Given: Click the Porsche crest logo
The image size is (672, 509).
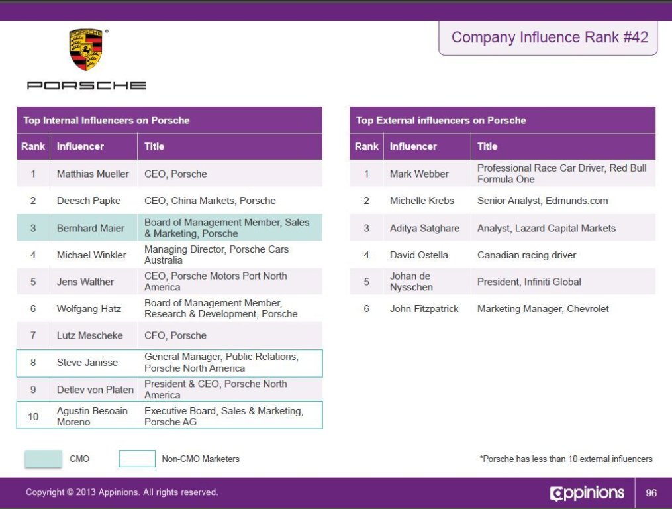Looking at the screenshot, I should pos(86,49).
